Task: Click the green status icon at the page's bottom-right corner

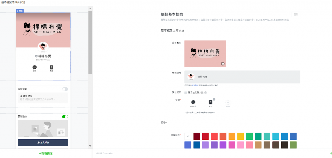Action: (331, 153)
